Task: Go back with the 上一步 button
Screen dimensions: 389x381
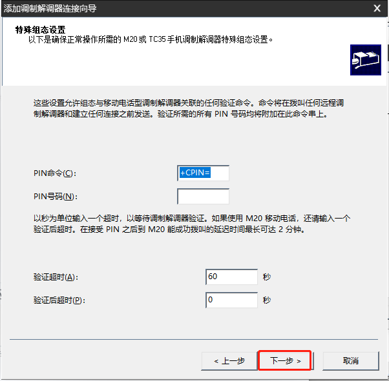Action: pyautogui.click(x=229, y=360)
